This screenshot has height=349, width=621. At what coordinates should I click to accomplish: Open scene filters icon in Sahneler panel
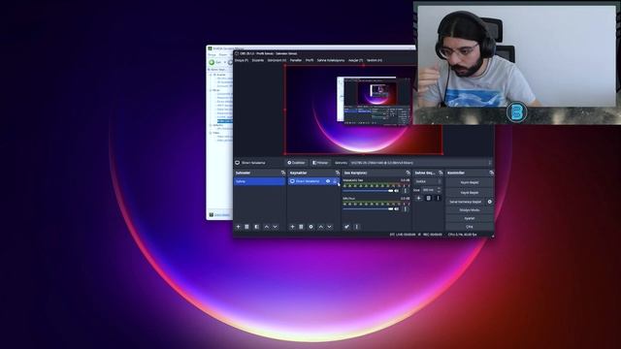pos(256,227)
